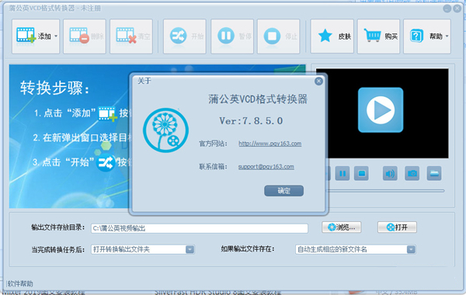Image resolution: width=466 pixels, height=295 pixels.
Task: Click the 打开 open folder button
Action: pos(397,227)
